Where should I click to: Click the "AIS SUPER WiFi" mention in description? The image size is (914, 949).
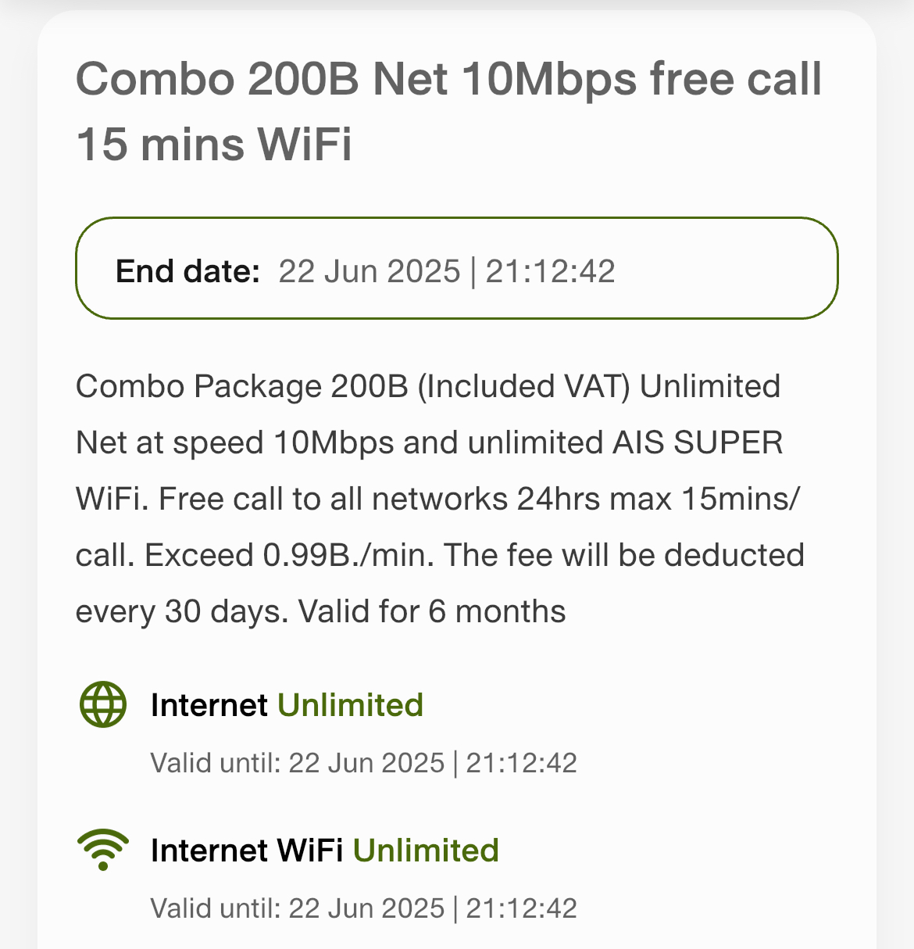tap(698, 442)
